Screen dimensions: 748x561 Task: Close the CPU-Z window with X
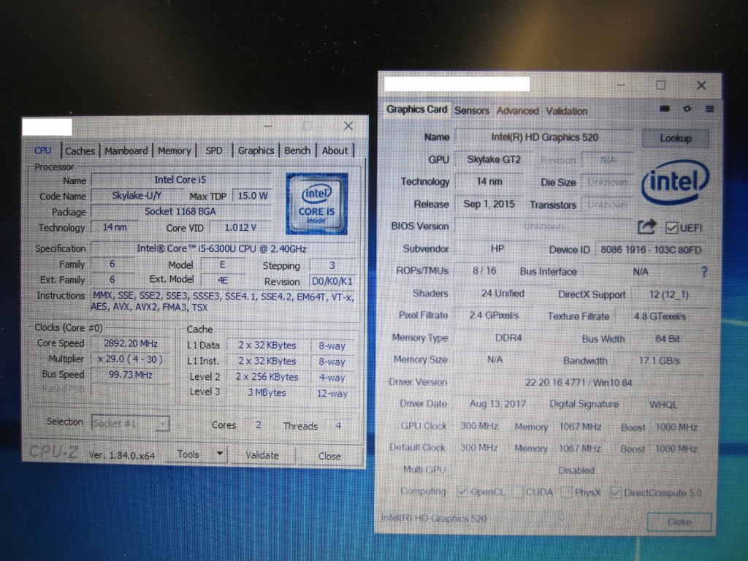[348, 126]
